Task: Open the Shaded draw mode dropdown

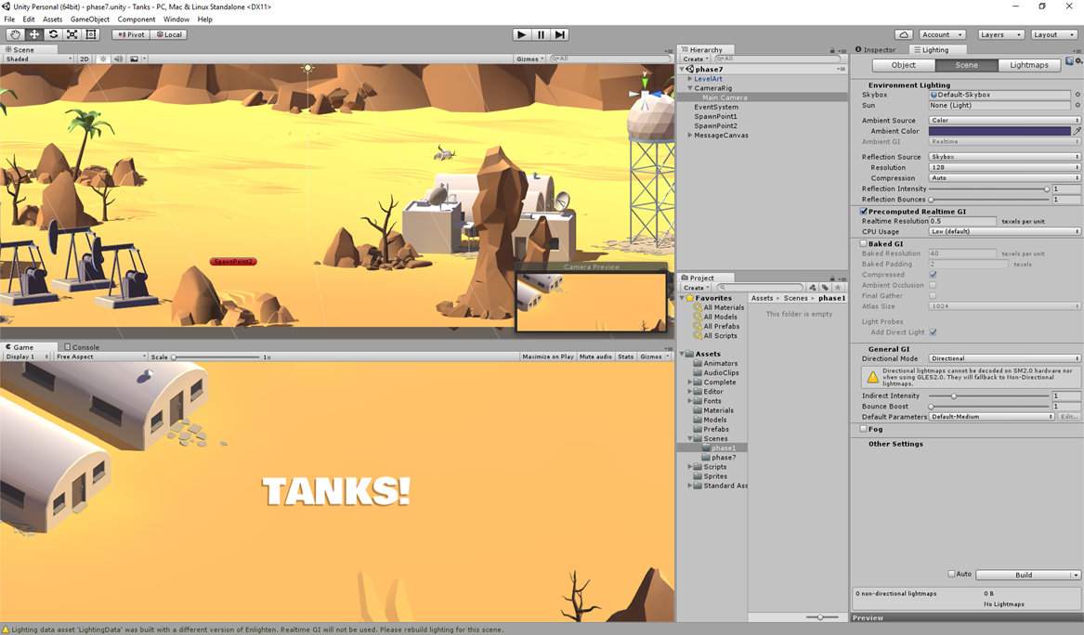Action: point(38,59)
